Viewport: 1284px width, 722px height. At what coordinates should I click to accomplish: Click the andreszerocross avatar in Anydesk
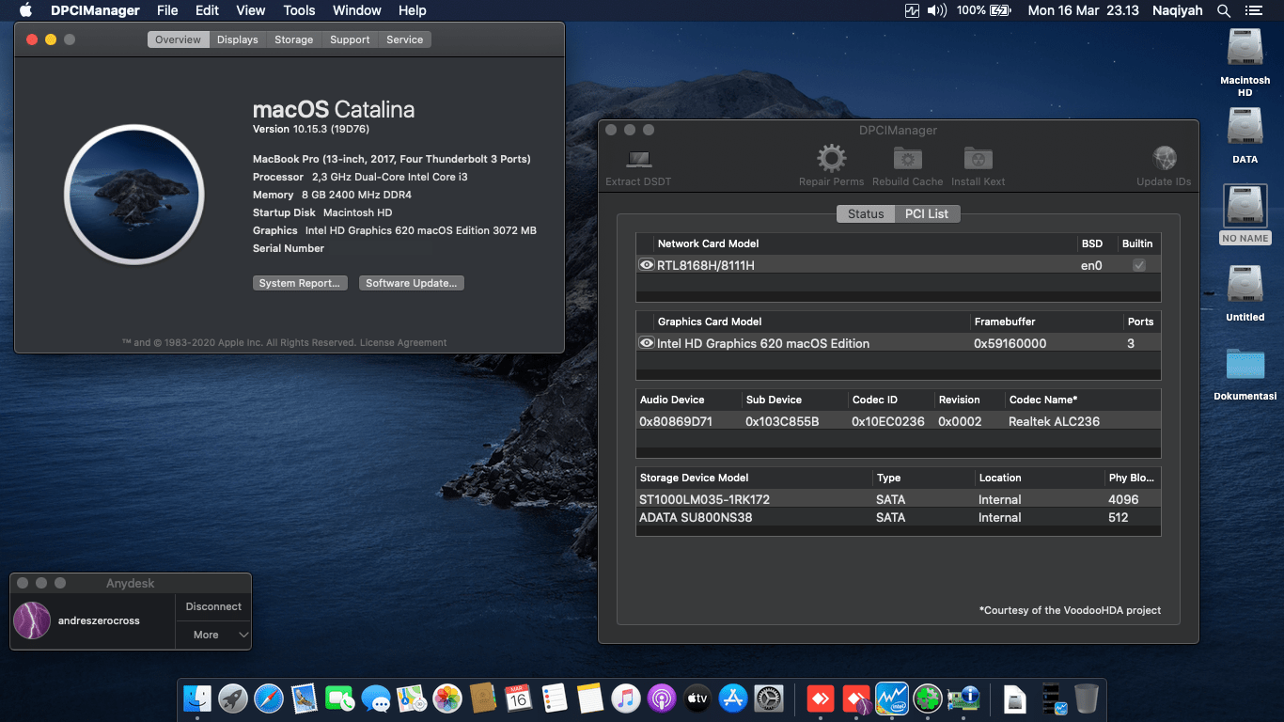point(32,620)
